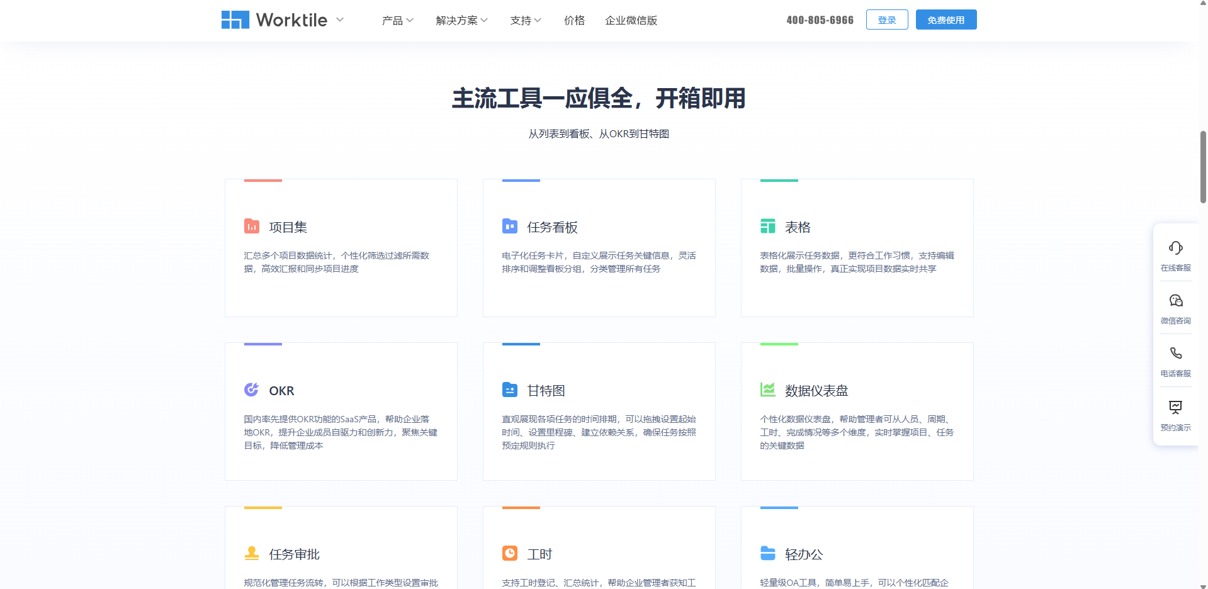This screenshot has width=1208, height=589.
Task: Click the 数据仪表盘 chart icon
Action: tap(768, 390)
